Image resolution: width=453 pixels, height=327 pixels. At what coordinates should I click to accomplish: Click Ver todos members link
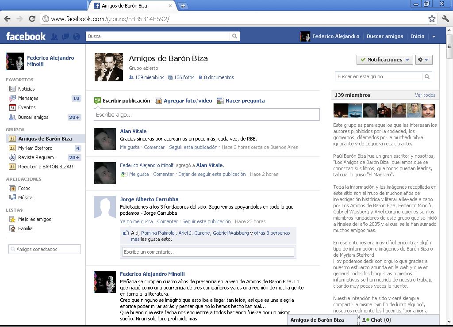(425, 95)
